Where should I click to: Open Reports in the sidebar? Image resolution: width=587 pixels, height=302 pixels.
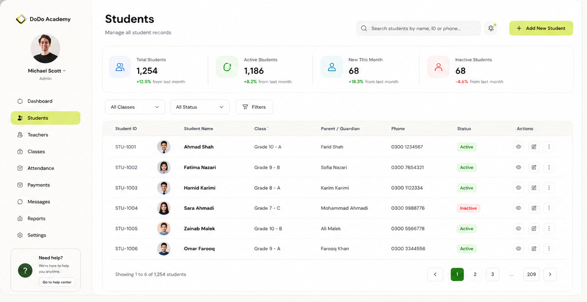45,219
